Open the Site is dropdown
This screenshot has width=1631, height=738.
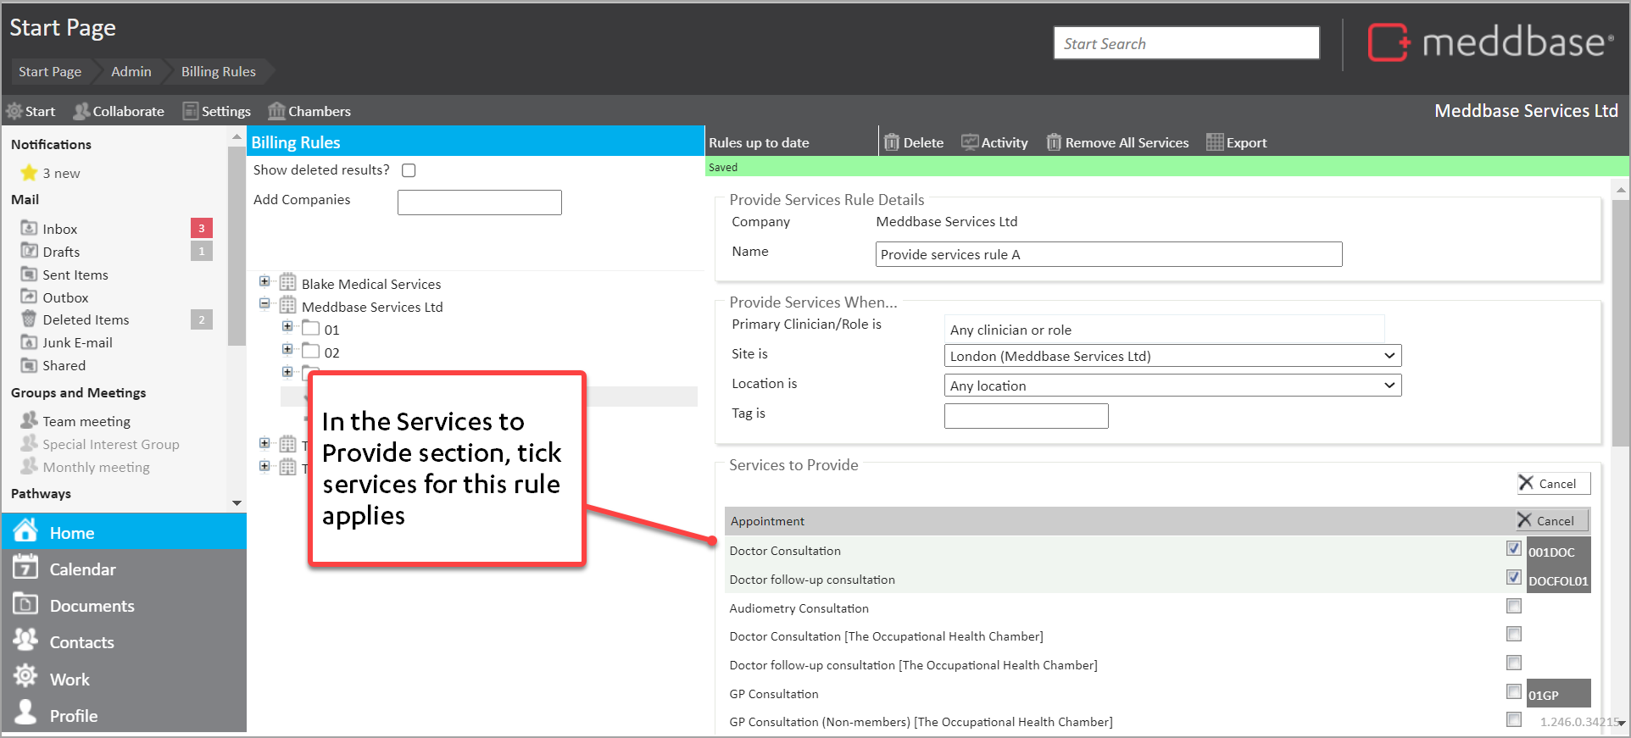(1172, 356)
